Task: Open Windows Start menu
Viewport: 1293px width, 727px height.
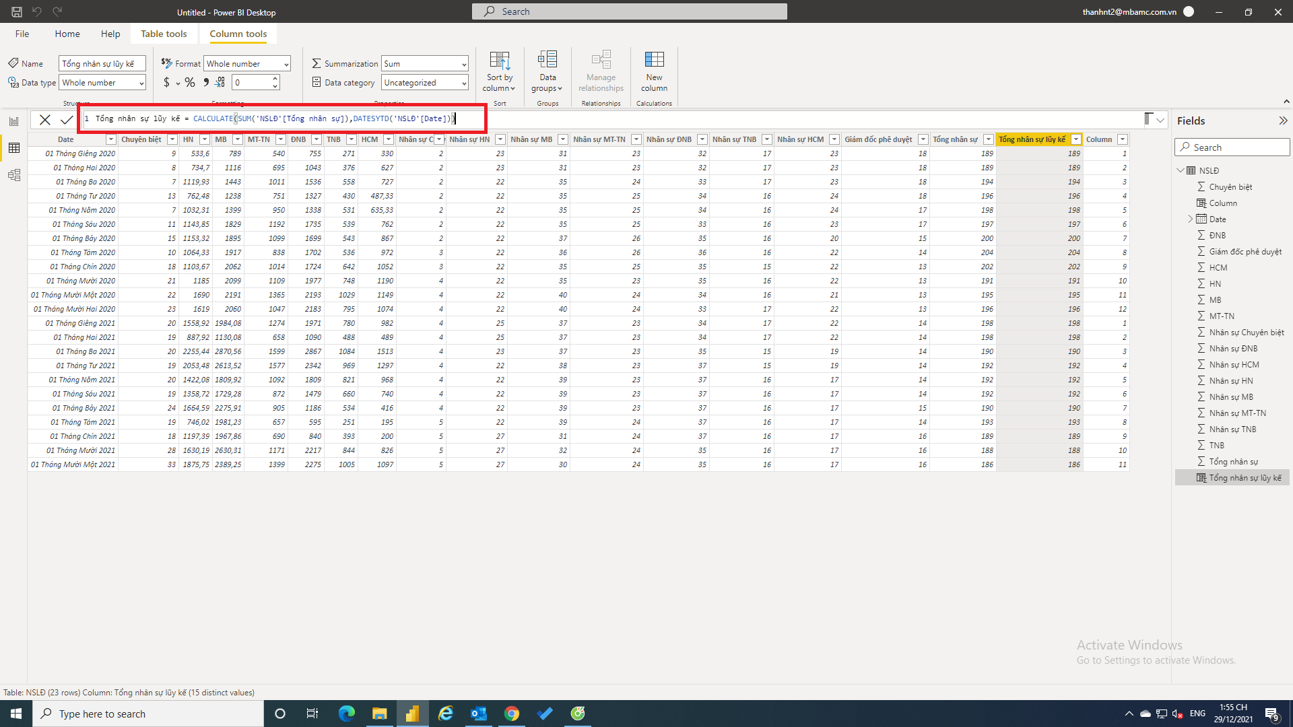Action: pos(16,714)
